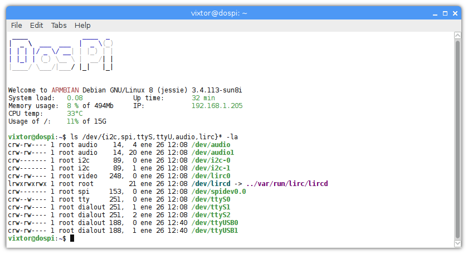The image size is (468, 254).
Task: Click the 494Mb memory total
Action: pos(104,106)
